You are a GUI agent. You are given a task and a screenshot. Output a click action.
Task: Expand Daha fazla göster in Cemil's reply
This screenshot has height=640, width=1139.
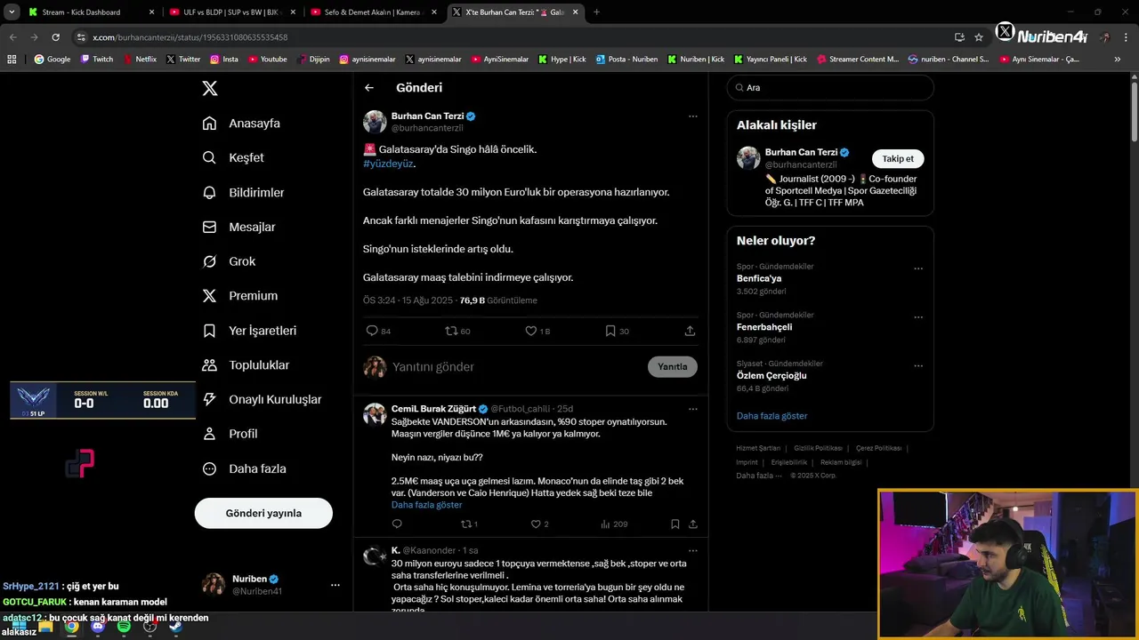(x=426, y=505)
